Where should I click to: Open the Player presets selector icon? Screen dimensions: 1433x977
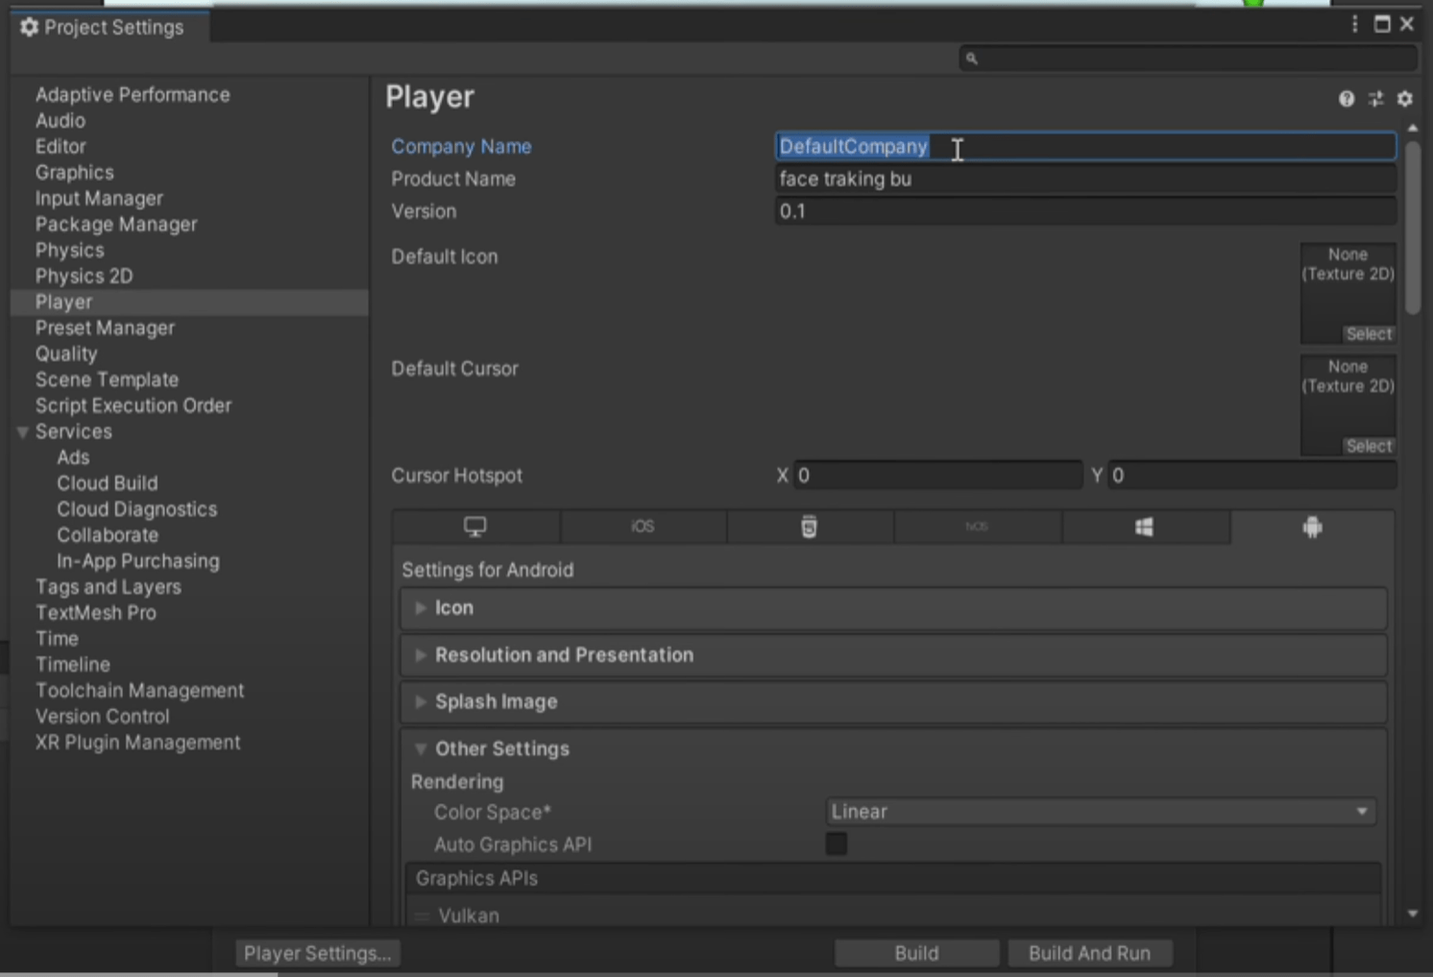point(1375,99)
